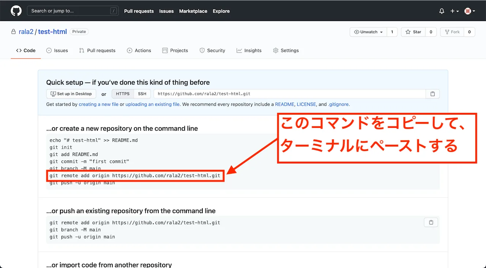The image size is (486, 268).
Task: Click the fork icon next to Fork
Action: coord(448,32)
